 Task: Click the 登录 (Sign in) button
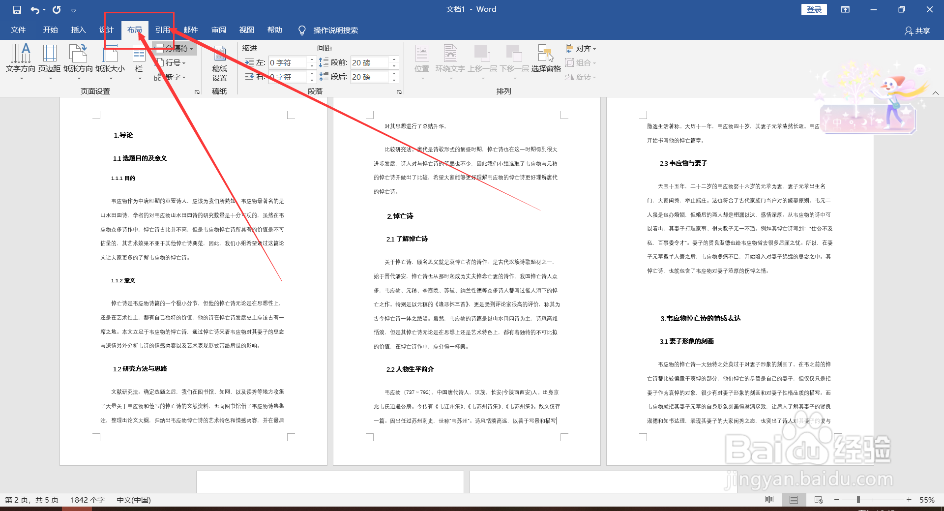[x=814, y=9]
